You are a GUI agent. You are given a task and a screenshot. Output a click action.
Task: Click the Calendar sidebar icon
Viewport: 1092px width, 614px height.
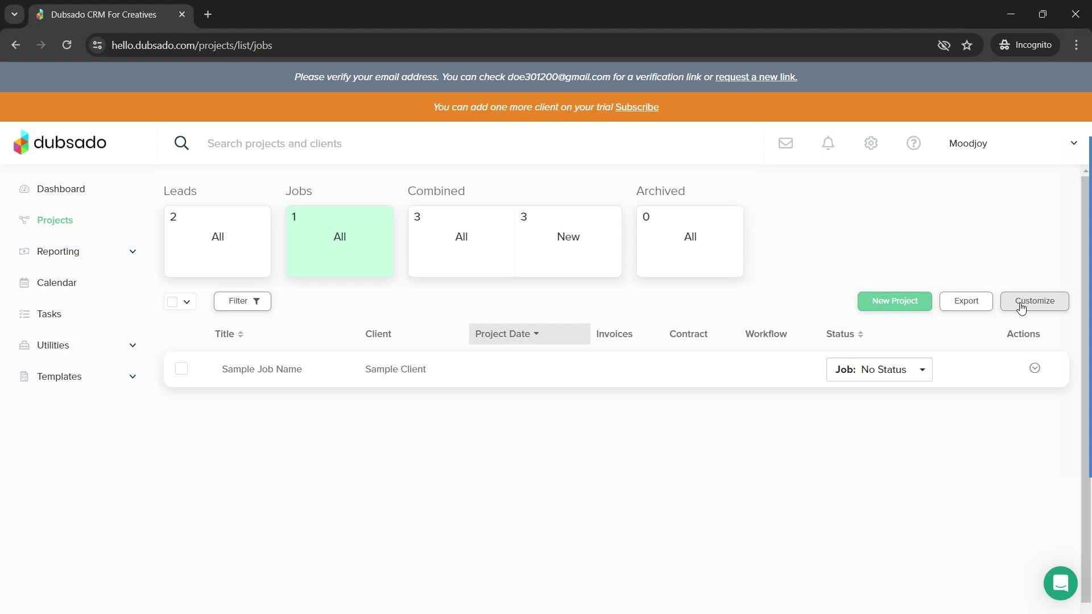tap(24, 283)
